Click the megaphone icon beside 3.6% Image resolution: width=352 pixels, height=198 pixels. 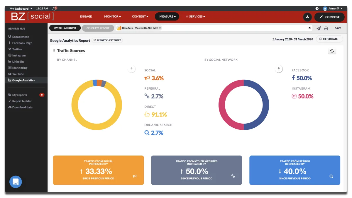(x=147, y=78)
